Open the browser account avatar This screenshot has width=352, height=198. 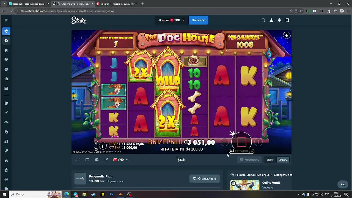pos(342,11)
